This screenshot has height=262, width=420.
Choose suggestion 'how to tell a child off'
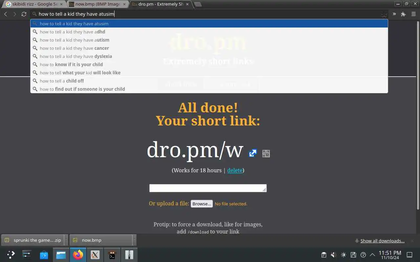(209, 81)
